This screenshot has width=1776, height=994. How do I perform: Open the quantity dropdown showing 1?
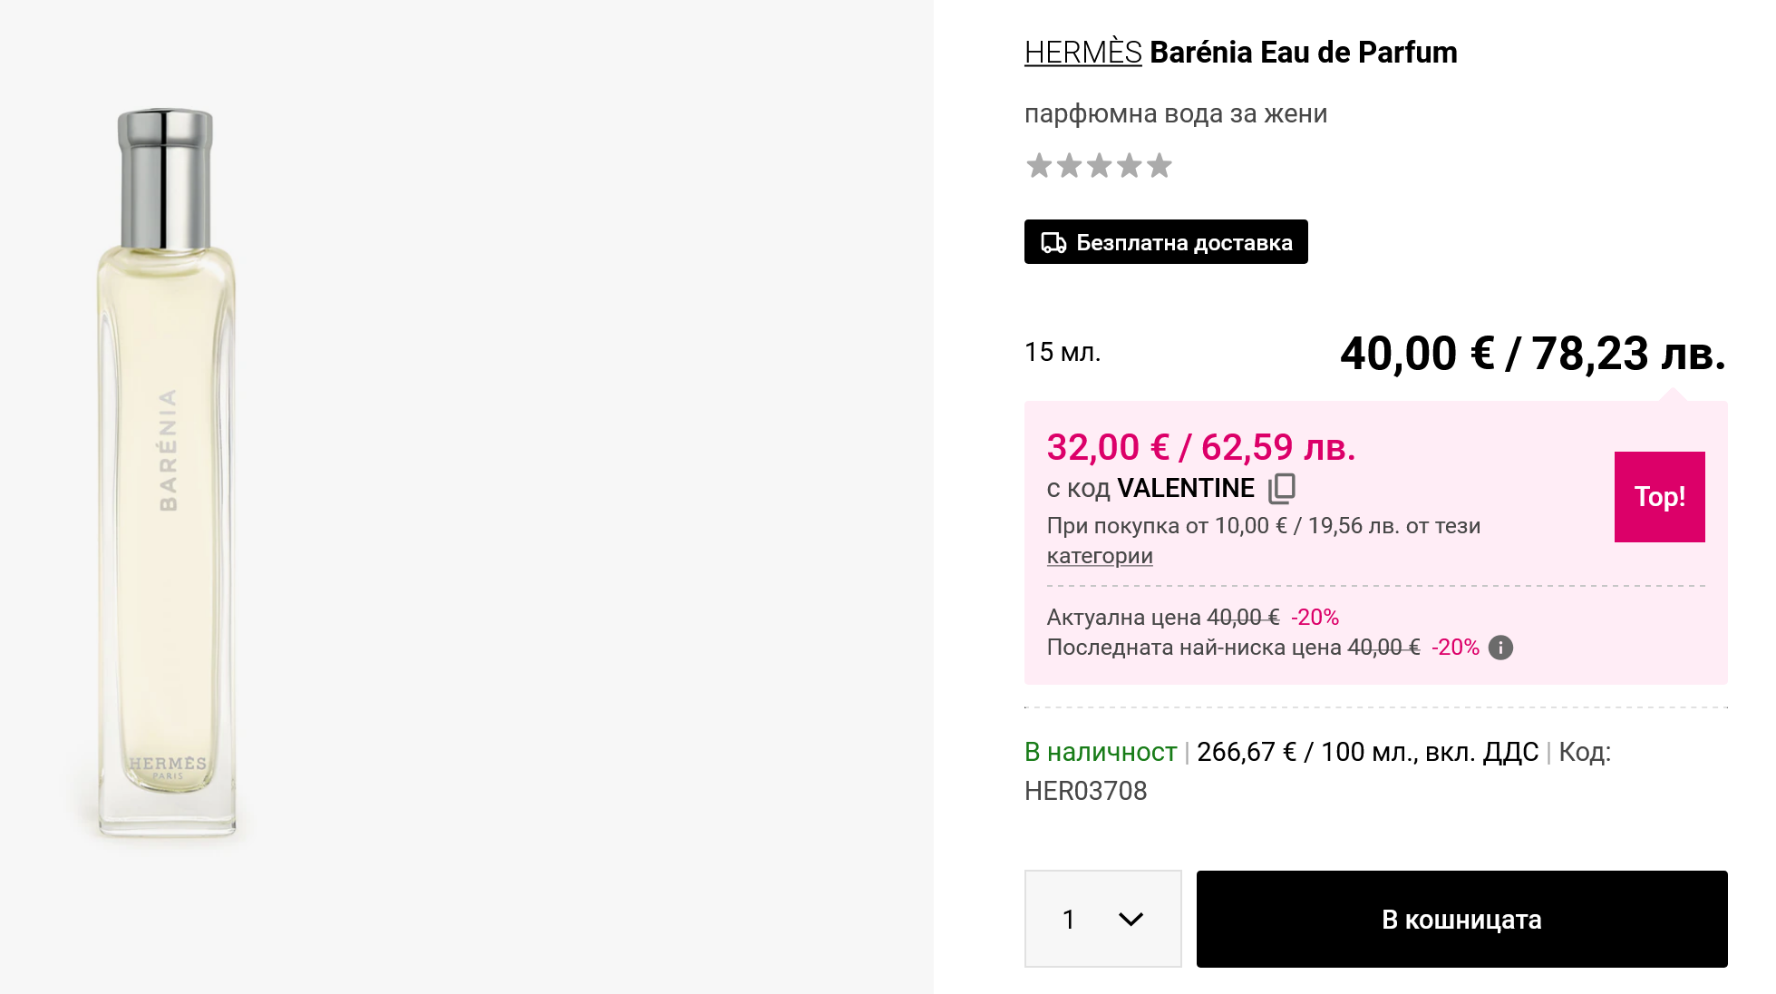pyautogui.click(x=1102, y=919)
